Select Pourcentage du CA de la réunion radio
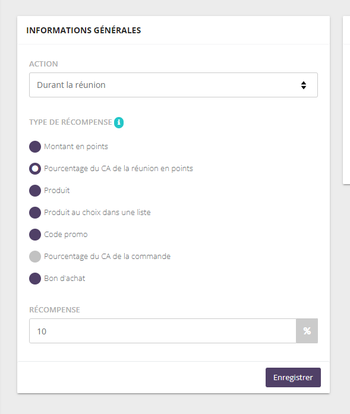The height and width of the screenshot is (414, 350). 35,169
